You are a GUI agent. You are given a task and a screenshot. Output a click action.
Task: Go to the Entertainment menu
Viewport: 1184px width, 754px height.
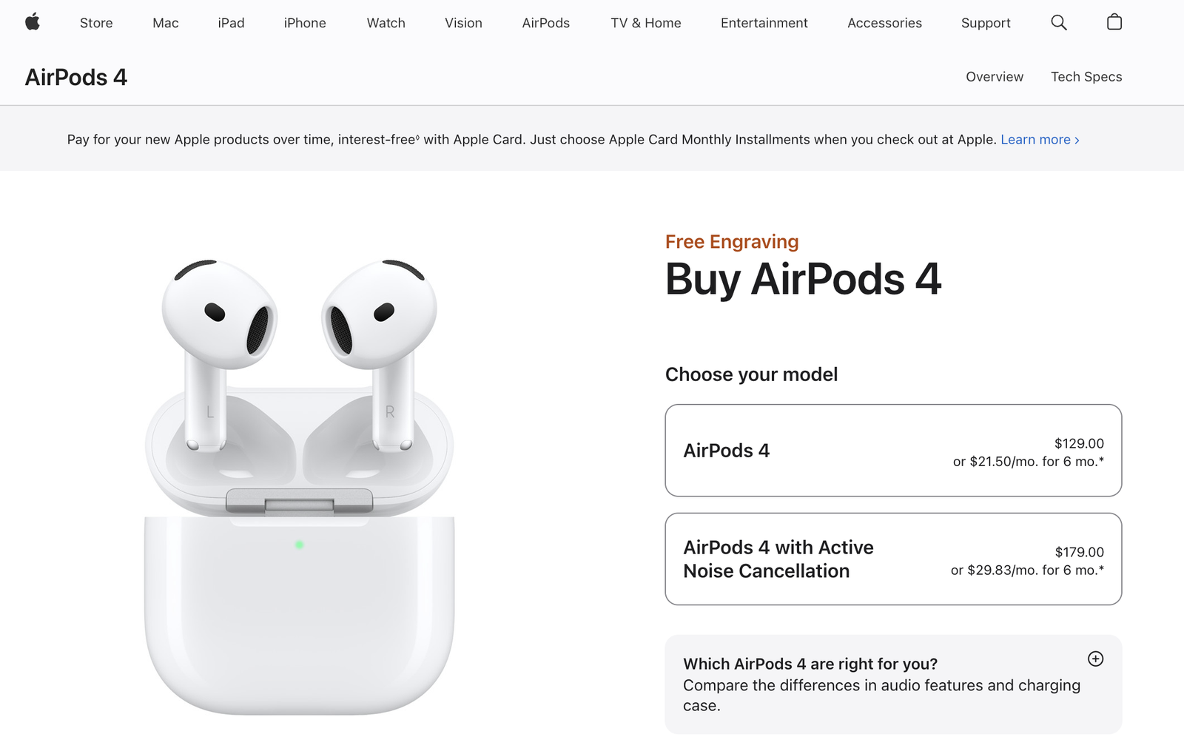pos(764,23)
